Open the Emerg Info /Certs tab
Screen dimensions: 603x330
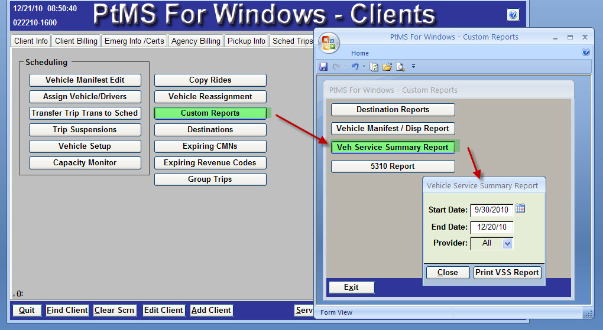(x=134, y=41)
